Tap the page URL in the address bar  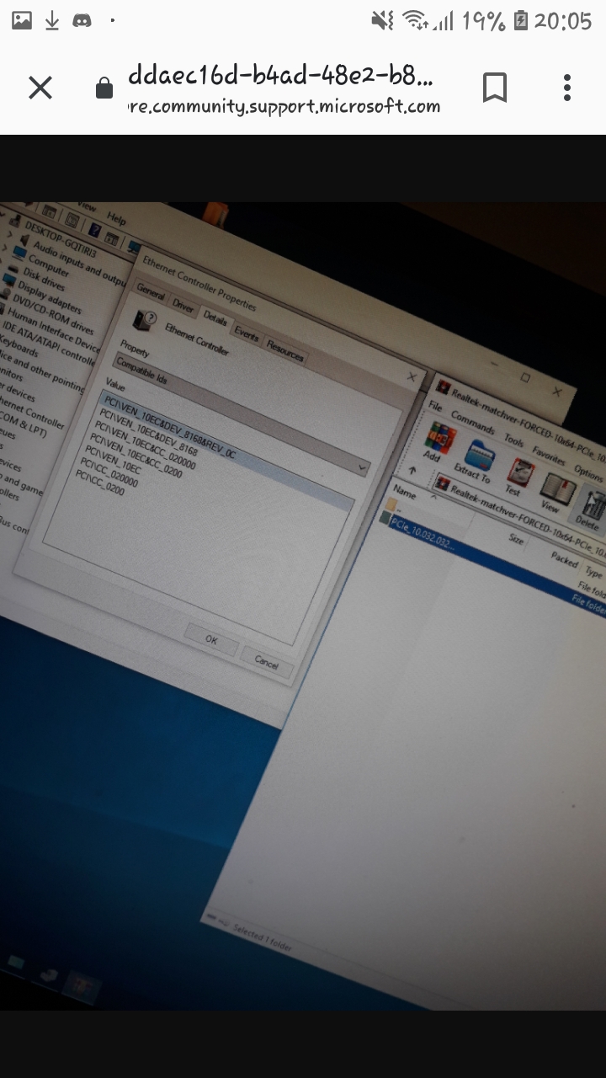pyautogui.click(x=282, y=89)
